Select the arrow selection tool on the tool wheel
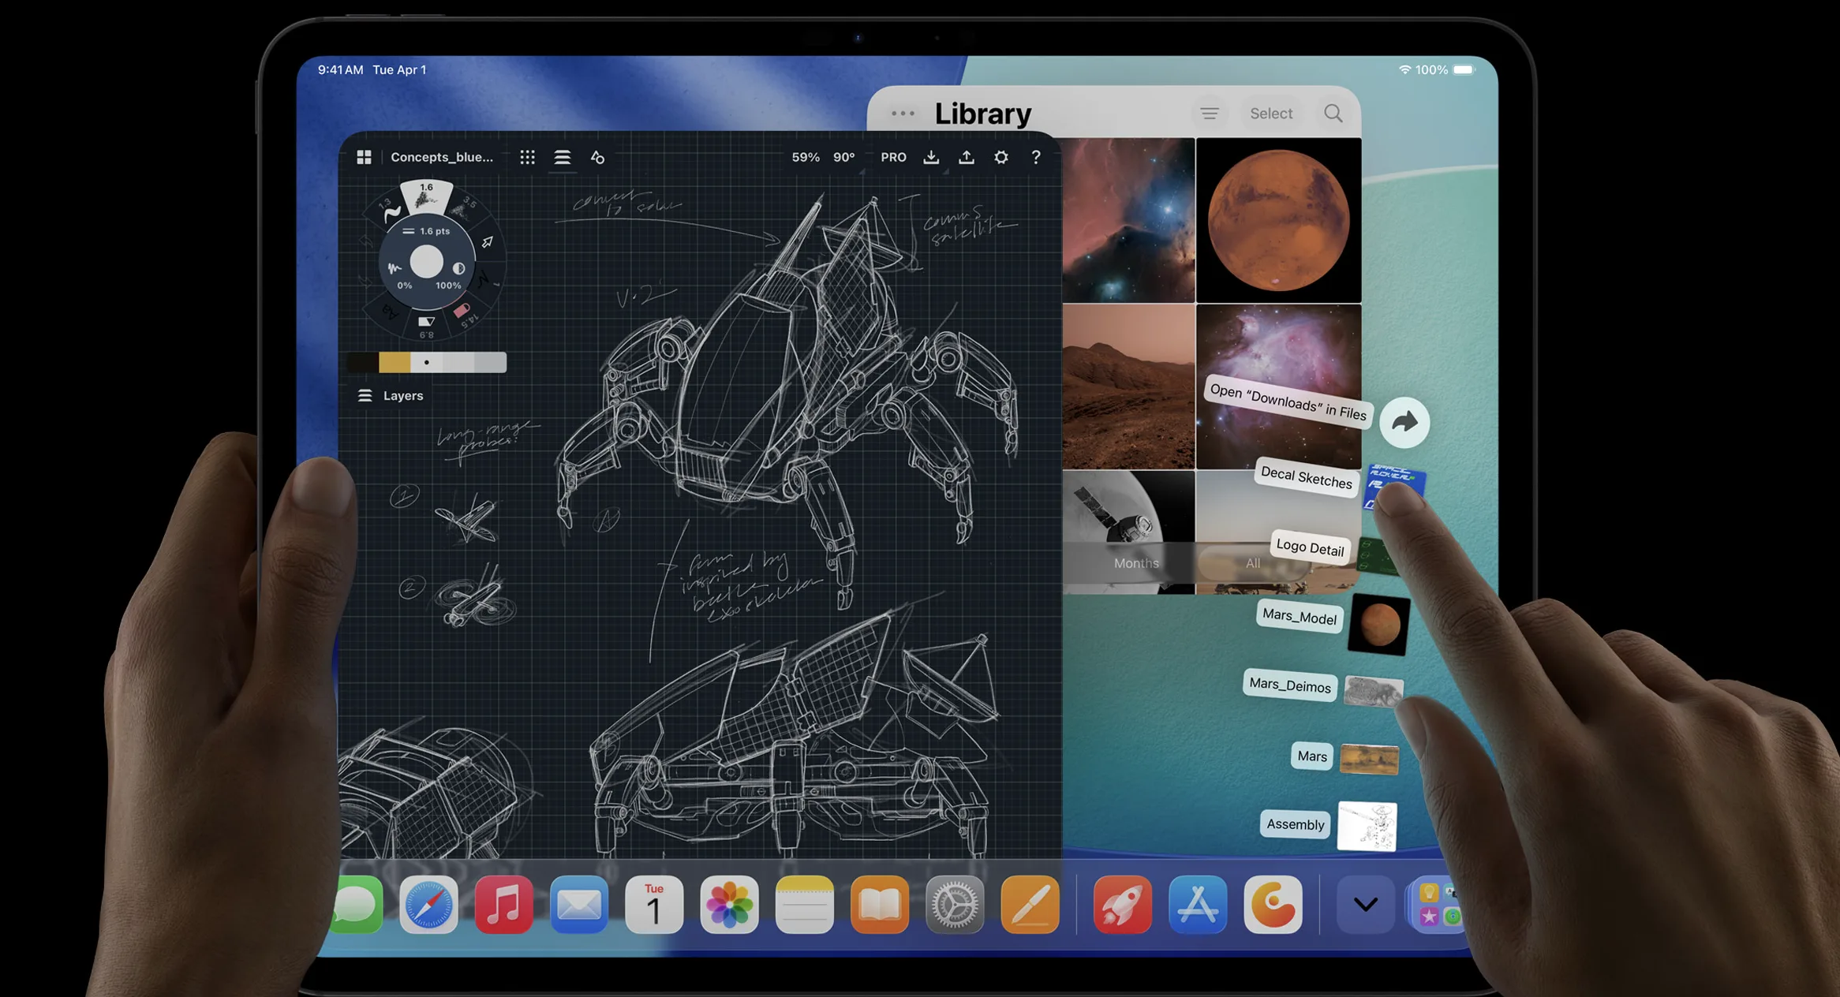This screenshot has width=1840, height=997. point(488,241)
